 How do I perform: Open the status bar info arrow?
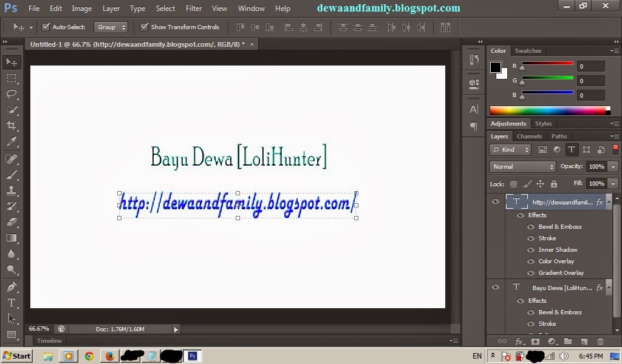[176, 329]
